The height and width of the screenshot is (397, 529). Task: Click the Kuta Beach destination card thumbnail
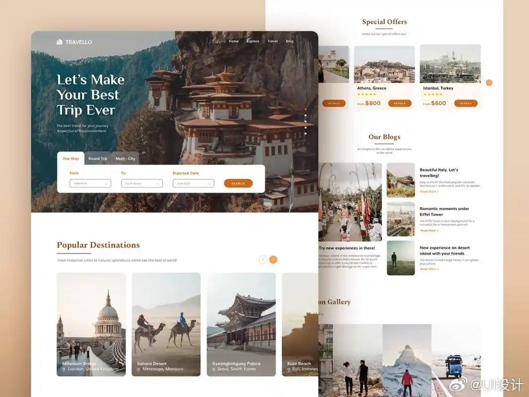coord(300,323)
